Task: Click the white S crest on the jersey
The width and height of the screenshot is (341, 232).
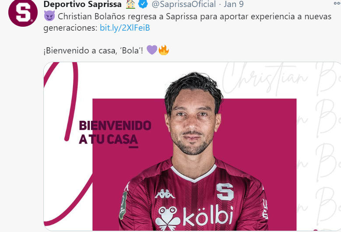Action: coord(225,192)
